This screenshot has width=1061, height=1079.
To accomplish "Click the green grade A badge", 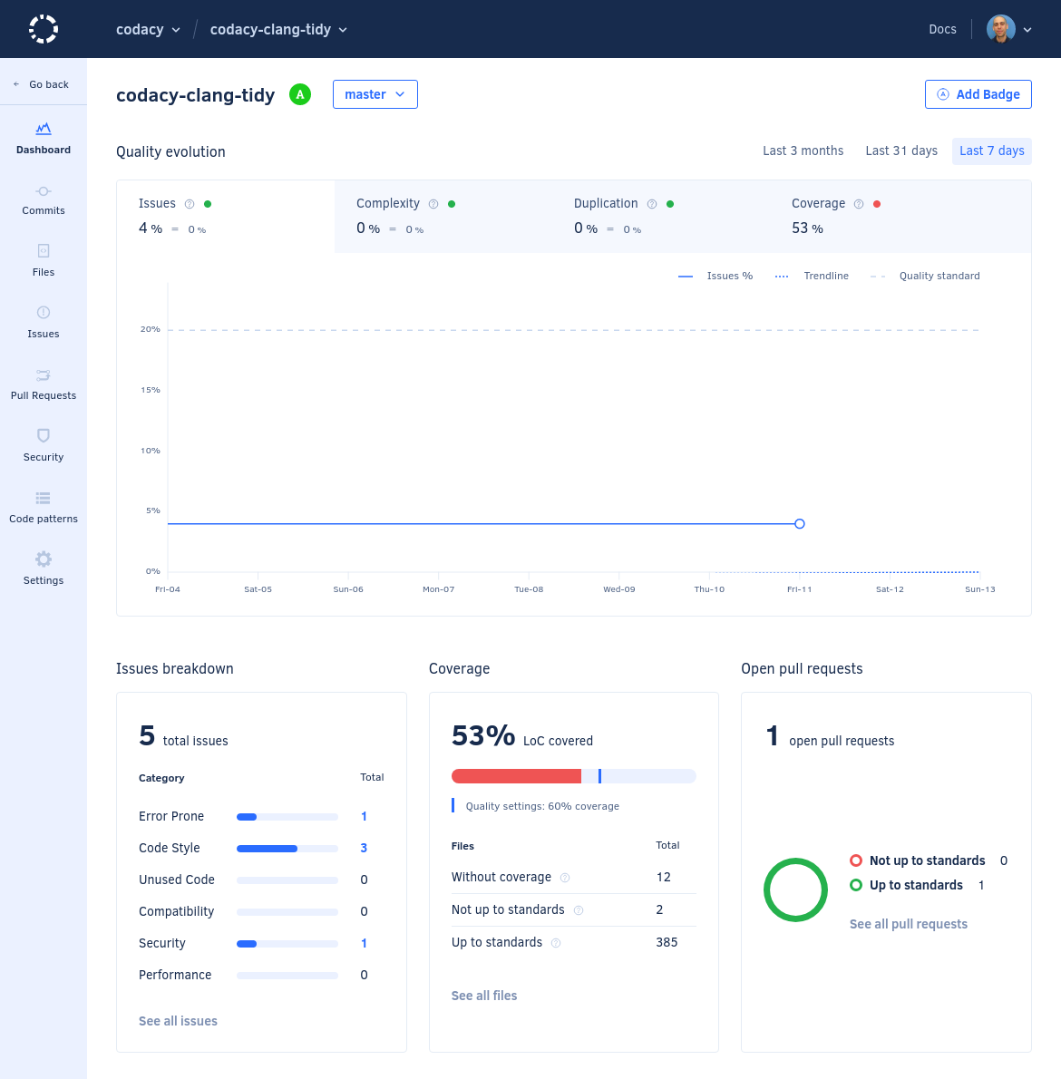I will pyautogui.click(x=300, y=94).
